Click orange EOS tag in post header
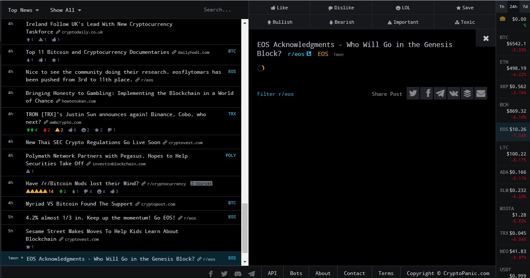530x278 pixels. click(323, 54)
